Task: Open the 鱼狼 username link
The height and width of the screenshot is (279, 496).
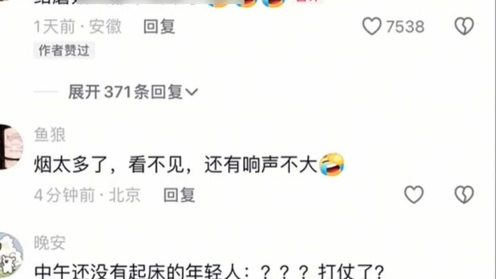Action: point(50,134)
